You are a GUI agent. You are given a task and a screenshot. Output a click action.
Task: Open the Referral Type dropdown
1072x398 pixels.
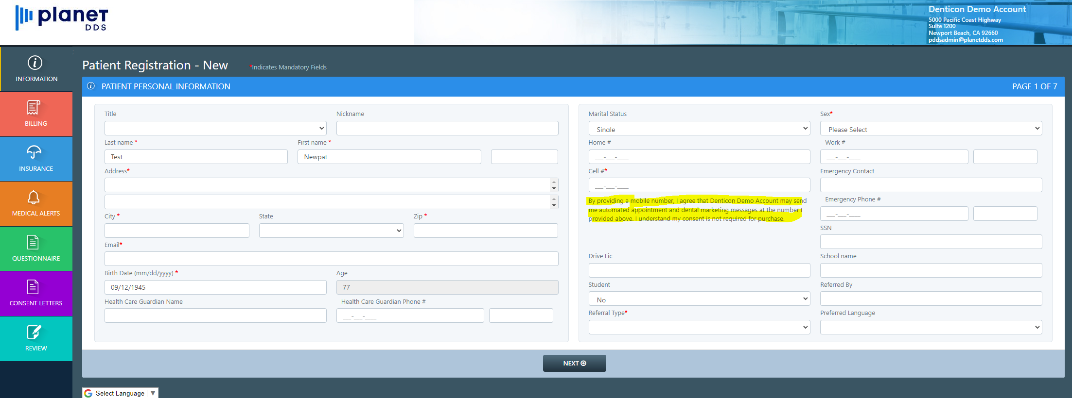[x=699, y=327]
